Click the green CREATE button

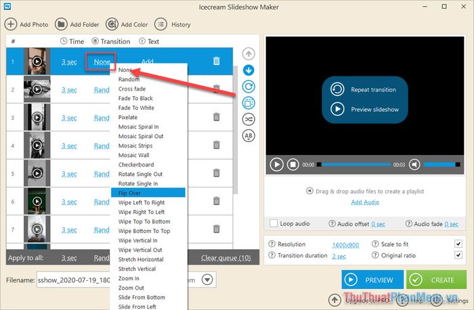[x=436, y=280]
